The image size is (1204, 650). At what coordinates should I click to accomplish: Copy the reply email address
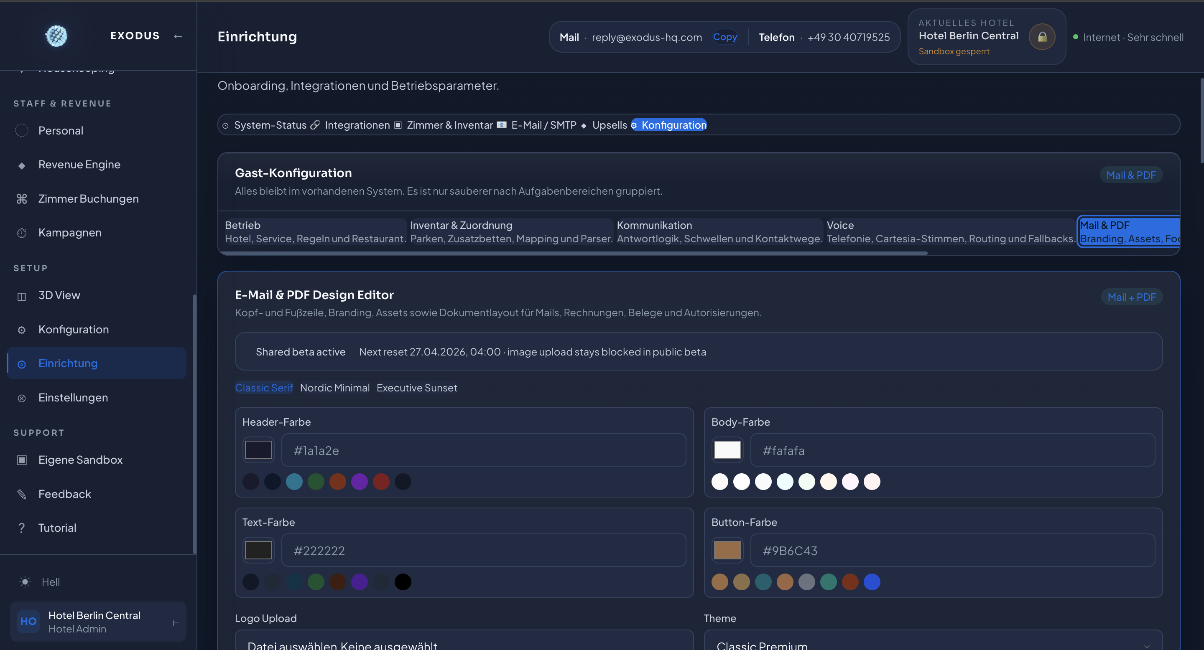(725, 37)
